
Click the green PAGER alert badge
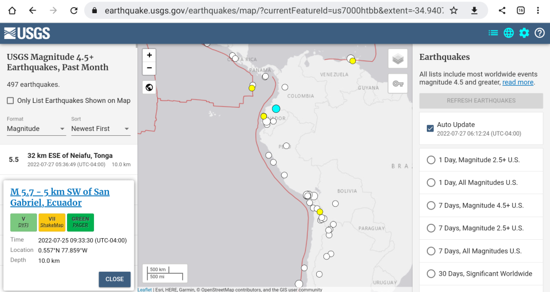(x=80, y=222)
